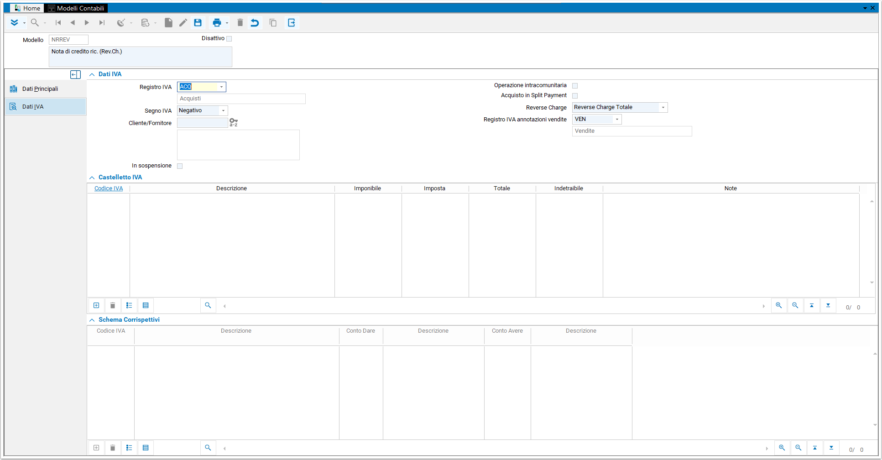Collapse the Dati IVA section
Image resolution: width=882 pixels, height=460 pixels.
pos(92,74)
